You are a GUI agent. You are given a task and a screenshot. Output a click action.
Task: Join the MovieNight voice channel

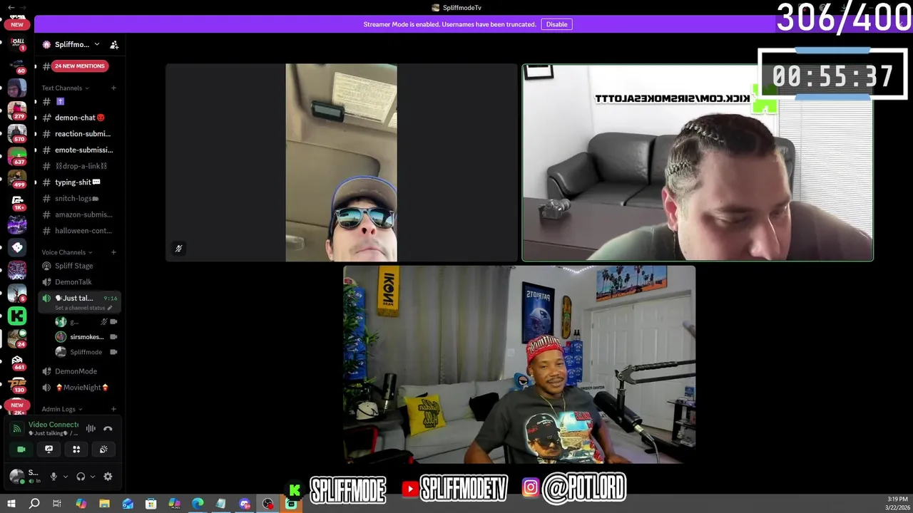point(79,388)
